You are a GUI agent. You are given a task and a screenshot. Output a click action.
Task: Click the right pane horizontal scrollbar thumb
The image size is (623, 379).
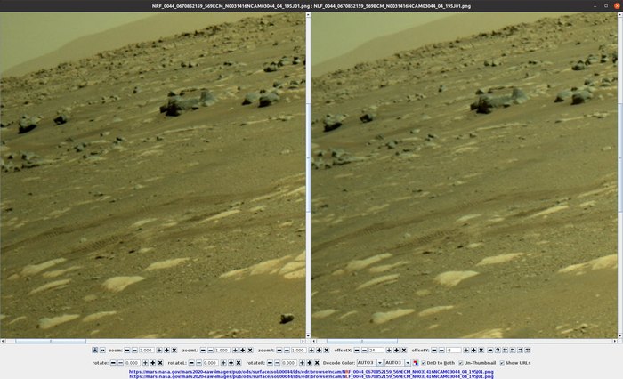(x=361, y=341)
